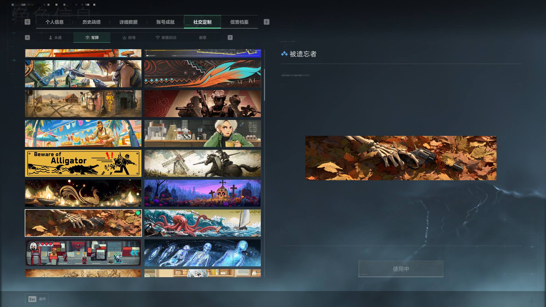The image size is (546, 307).
Task: Open the 信誉档案 tab
Action: tap(239, 22)
